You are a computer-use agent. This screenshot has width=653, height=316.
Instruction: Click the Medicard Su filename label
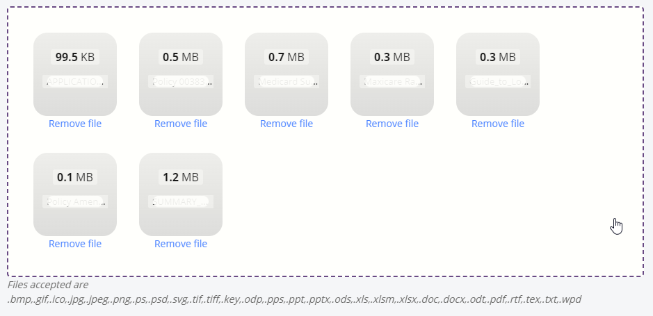click(287, 81)
